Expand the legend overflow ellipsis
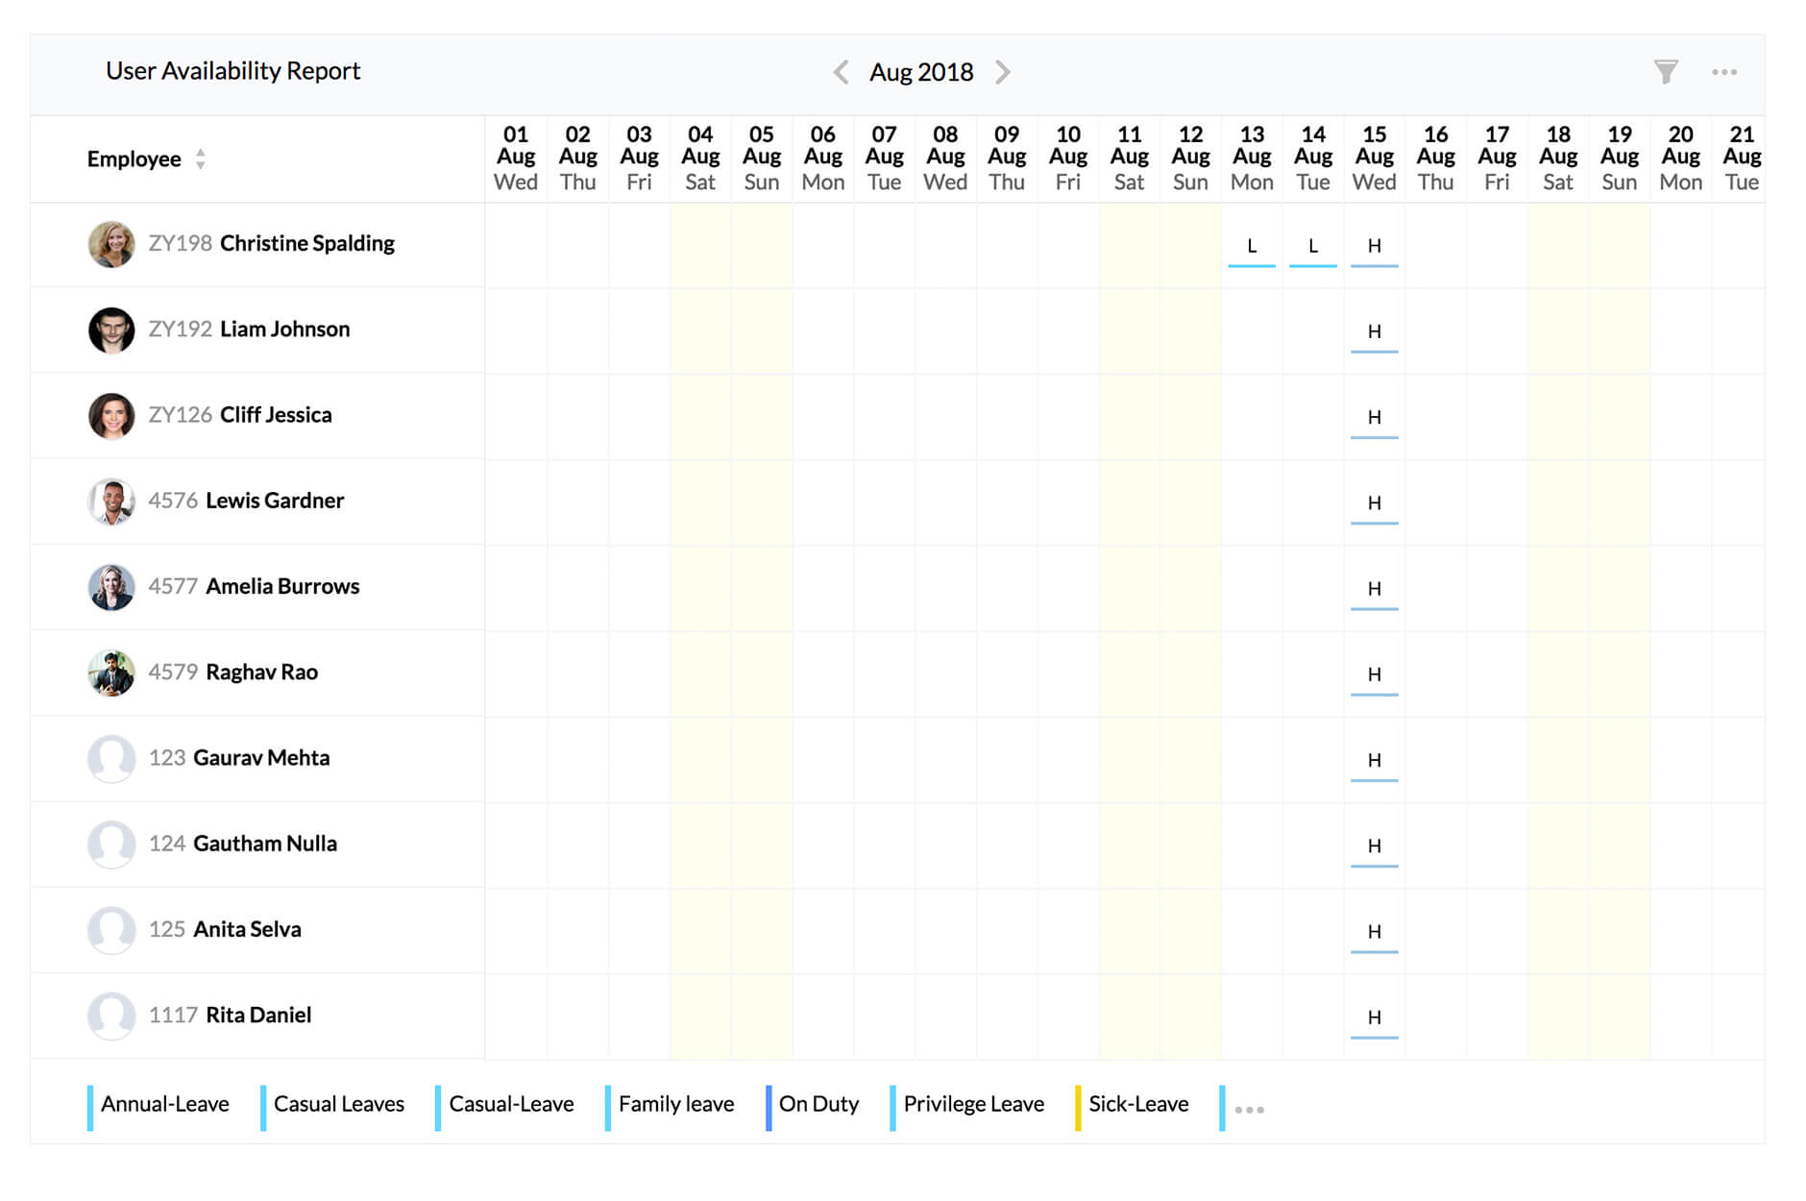Image resolution: width=1806 pixels, height=1201 pixels. [1250, 1109]
